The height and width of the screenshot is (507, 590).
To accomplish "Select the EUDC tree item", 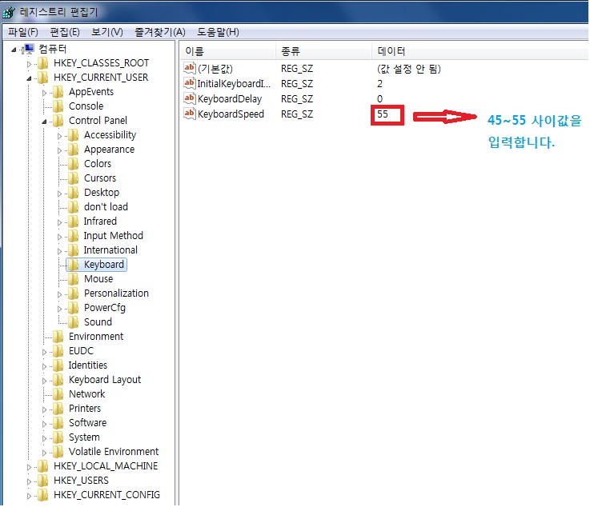I will tap(81, 350).
